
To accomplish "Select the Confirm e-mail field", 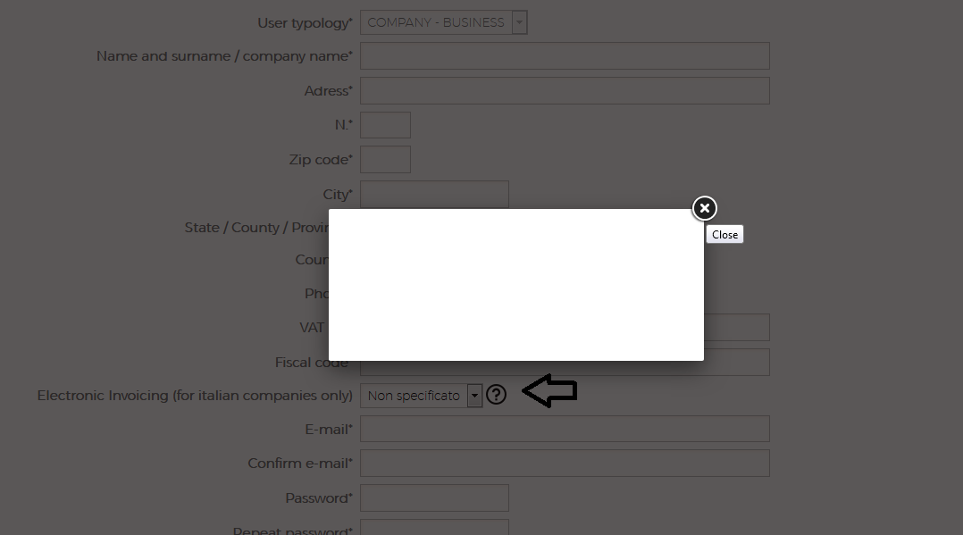I will click(565, 464).
